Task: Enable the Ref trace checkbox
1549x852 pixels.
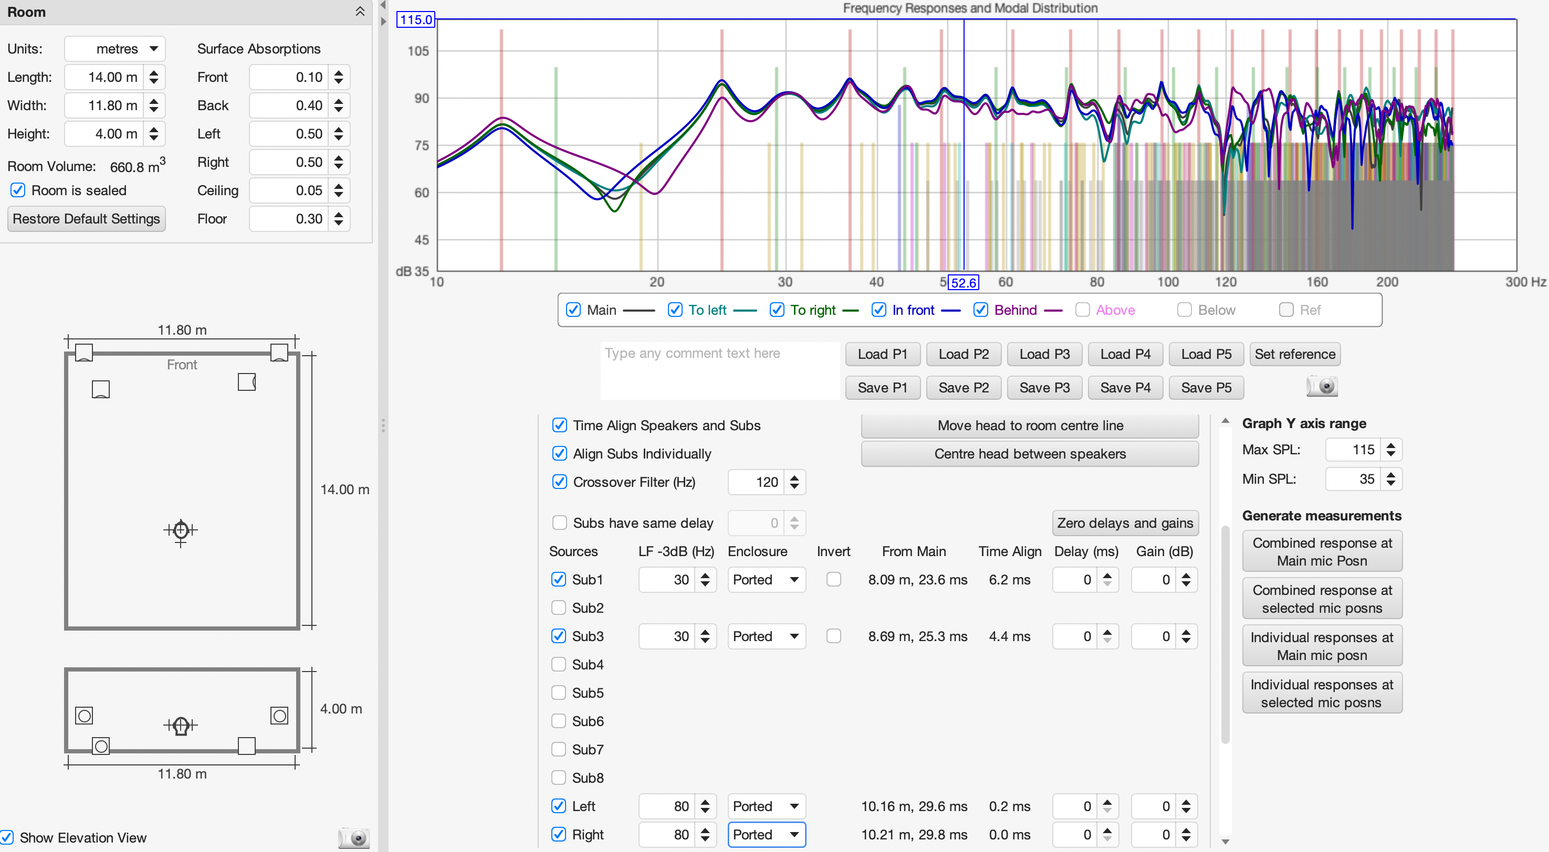Action: click(x=1286, y=310)
